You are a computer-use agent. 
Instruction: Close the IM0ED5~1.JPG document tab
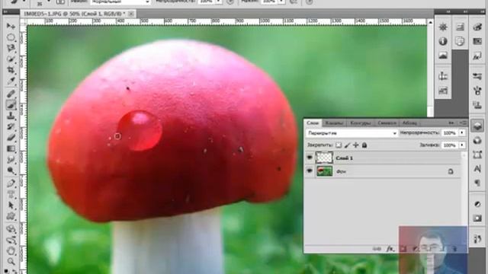tap(131, 14)
